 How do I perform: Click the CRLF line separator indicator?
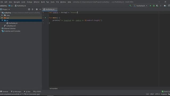tap(152, 94)
